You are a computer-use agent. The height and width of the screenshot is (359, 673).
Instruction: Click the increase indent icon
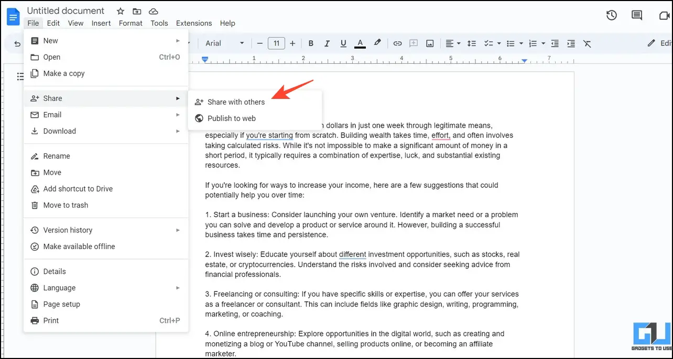click(571, 43)
